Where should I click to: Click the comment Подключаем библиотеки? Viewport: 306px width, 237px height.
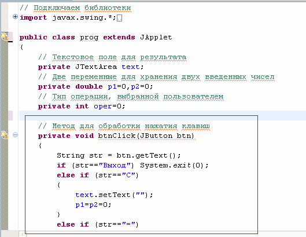[x=75, y=8]
